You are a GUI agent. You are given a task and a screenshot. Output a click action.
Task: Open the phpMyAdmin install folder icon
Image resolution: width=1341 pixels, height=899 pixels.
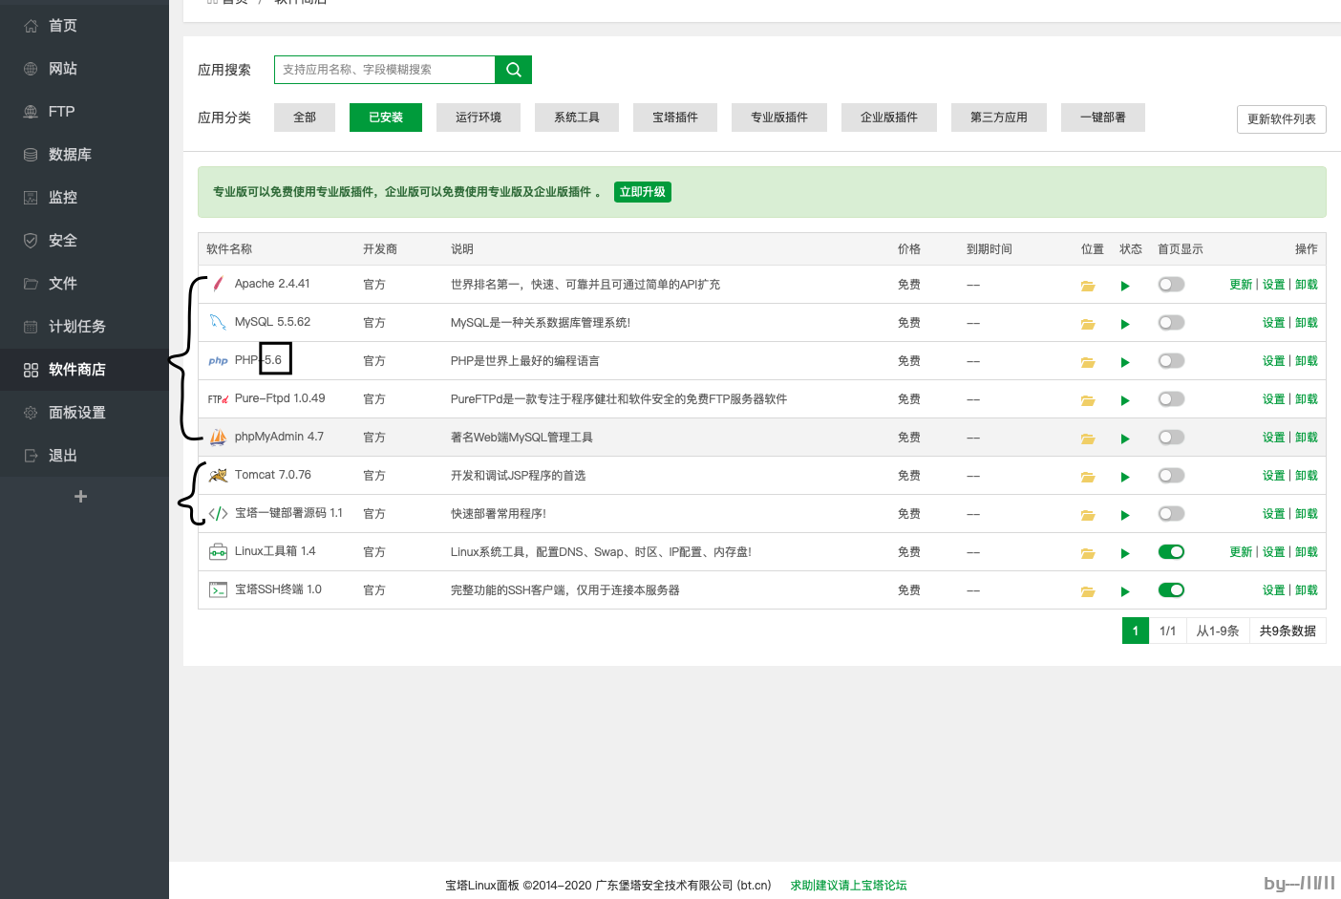tap(1088, 439)
